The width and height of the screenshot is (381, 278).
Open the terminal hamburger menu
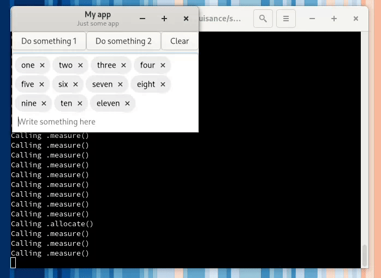click(285, 19)
